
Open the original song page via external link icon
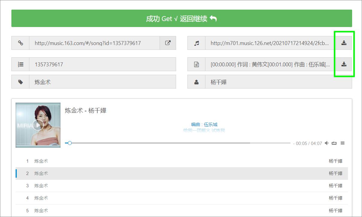coord(168,43)
